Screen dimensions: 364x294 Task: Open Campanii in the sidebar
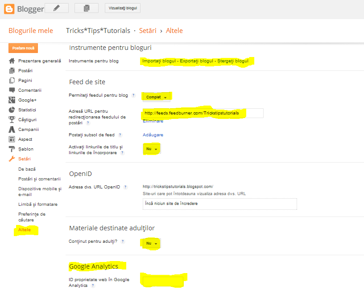tap(29, 129)
